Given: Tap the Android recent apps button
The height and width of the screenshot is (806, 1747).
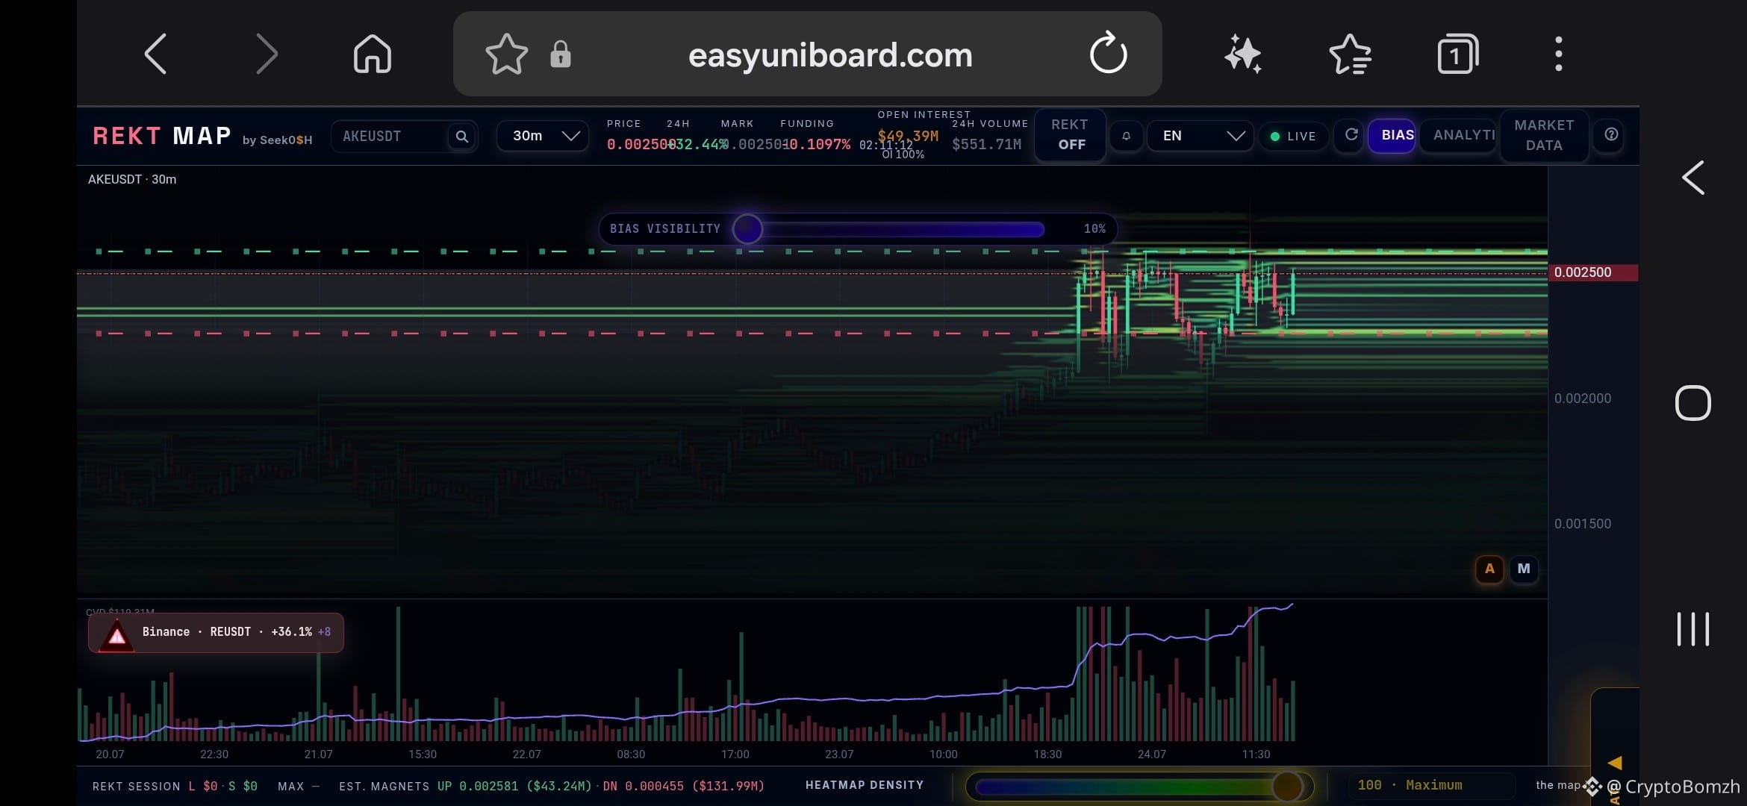Looking at the screenshot, I should pyautogui.click(x=1692, y=629).
